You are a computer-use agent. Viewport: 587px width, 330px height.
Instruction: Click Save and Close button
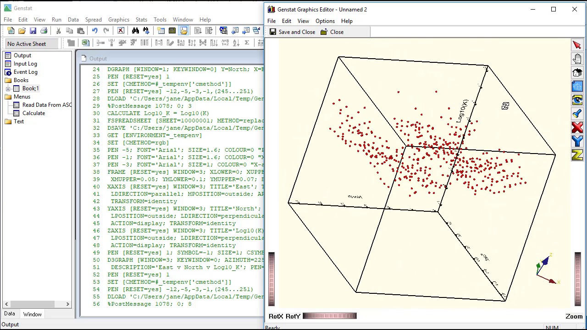[x=292, y=32]
